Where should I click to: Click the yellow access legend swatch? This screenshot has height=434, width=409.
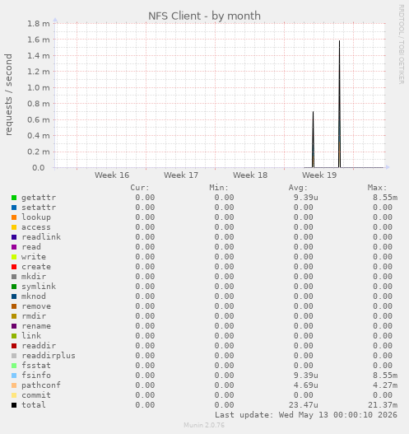point(14,227)
